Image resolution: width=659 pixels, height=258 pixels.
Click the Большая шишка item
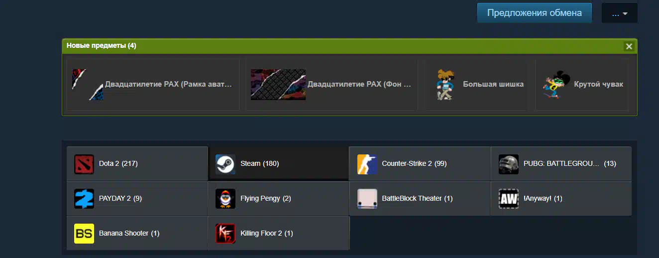[477, 85]
